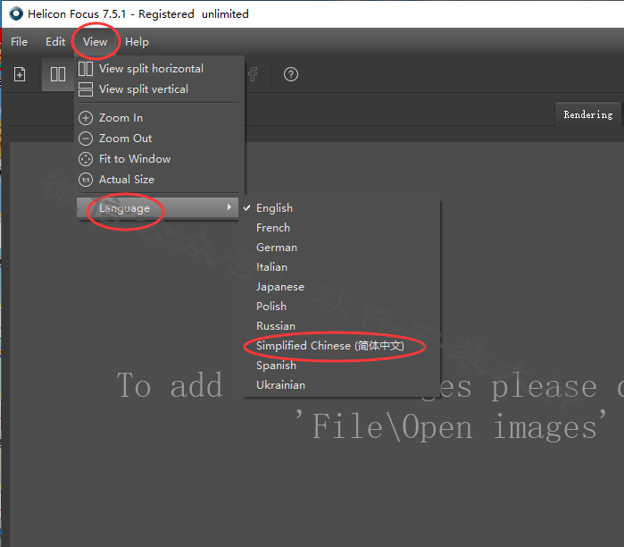The image size is (624, 547).
Task: Switch language to Russian
Action: [x=342, y=326]
